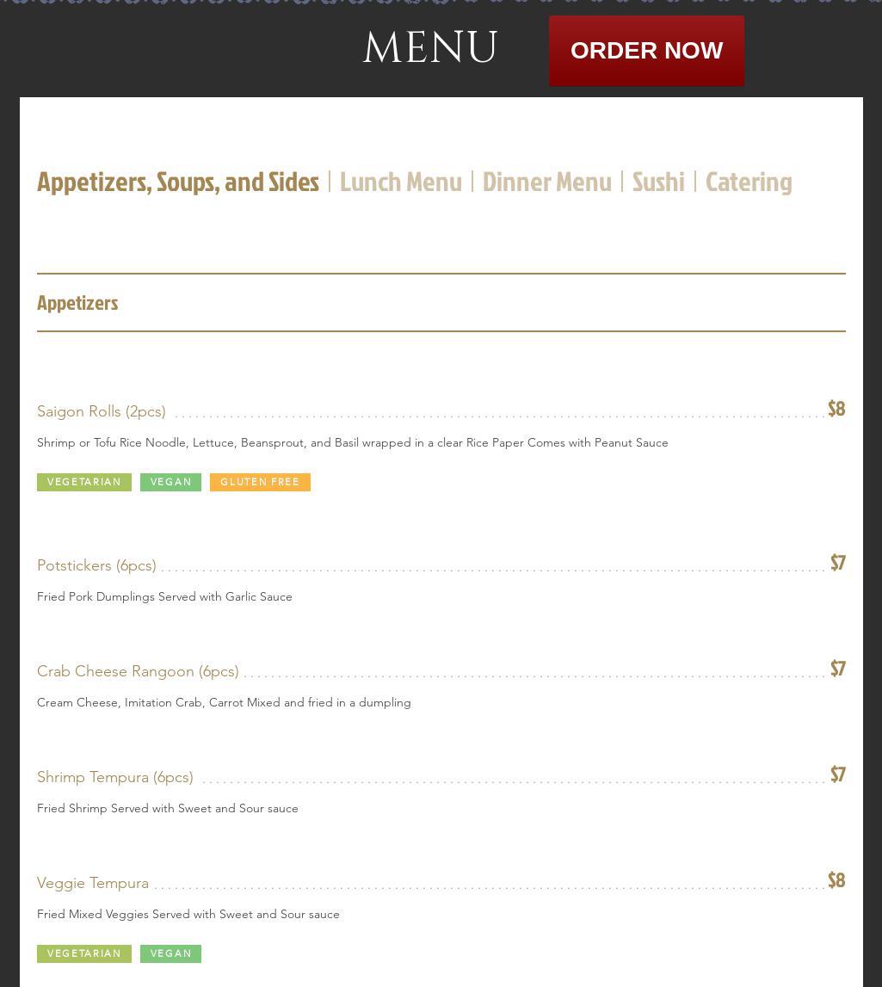Select Crab Cheese Rangoon (6pcs) item
This screenshot has width=882, height=987.
138,671
